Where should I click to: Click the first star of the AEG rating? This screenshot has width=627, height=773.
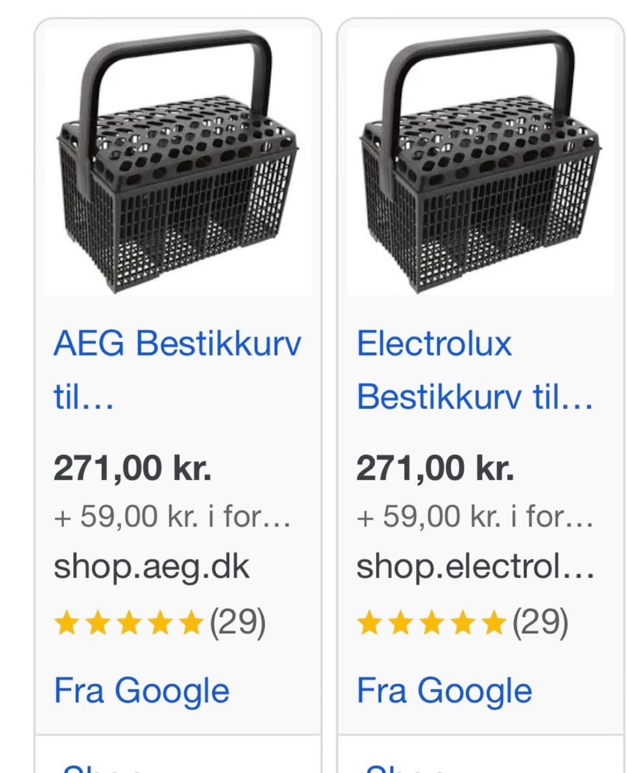(x=65, y=623)
